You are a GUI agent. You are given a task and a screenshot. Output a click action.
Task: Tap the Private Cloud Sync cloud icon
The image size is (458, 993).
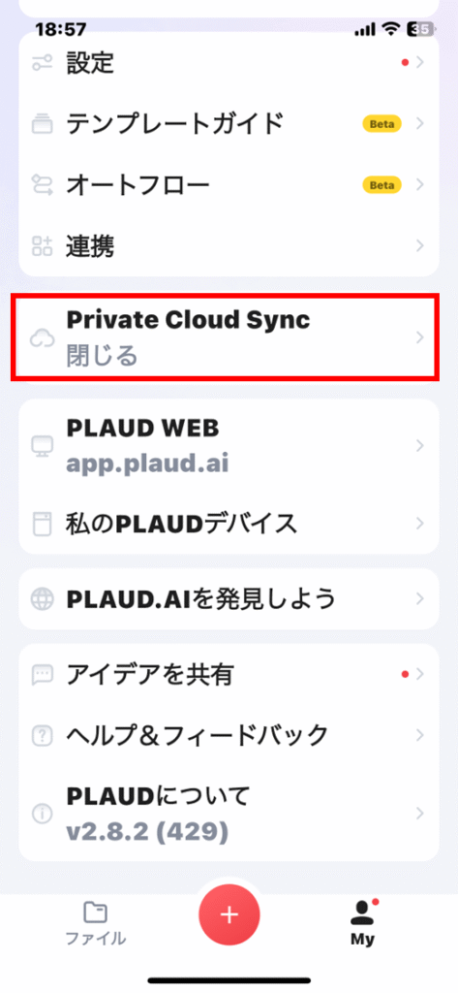[42, 338]
